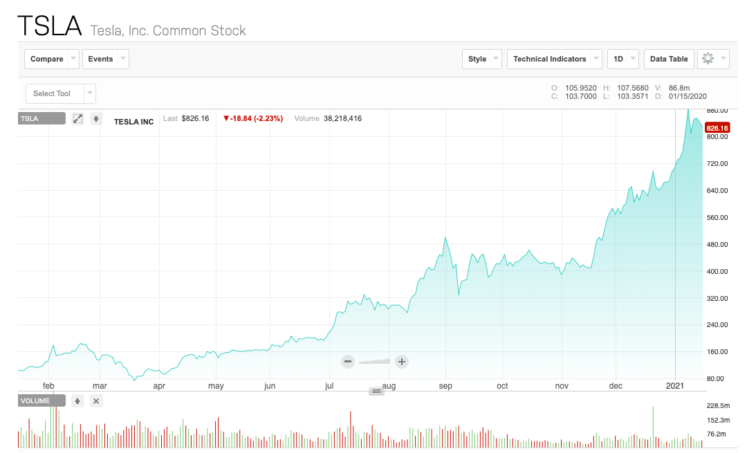Screen dimensions: 756x453
Task: Open the Select Tool drawing dropdown
Action: coord(61,93)
